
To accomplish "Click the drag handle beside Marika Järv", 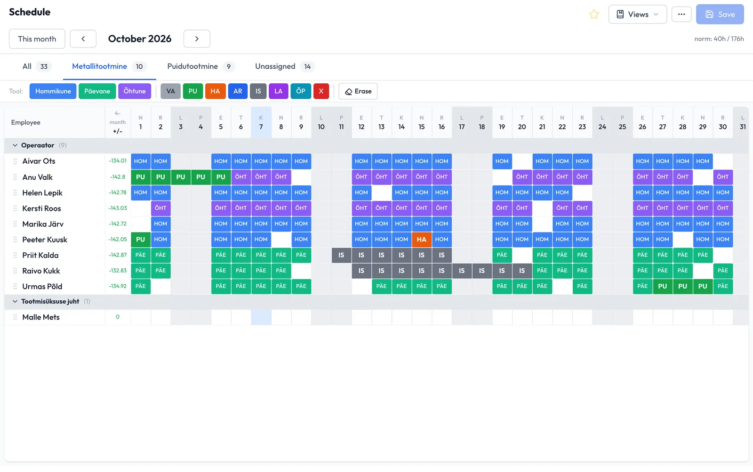I will [x=15, y=224].
